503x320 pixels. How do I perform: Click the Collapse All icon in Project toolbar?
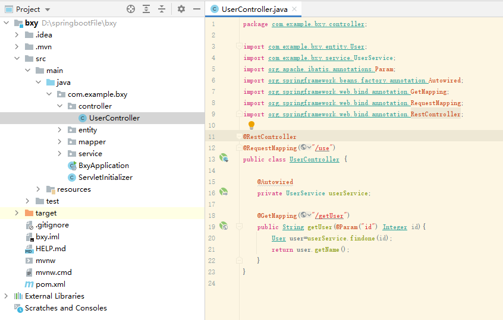[162, 9]
